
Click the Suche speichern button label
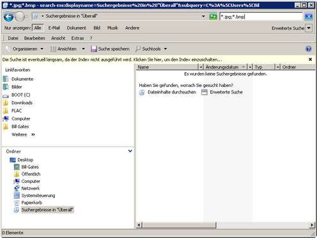(x=114, y=49)
